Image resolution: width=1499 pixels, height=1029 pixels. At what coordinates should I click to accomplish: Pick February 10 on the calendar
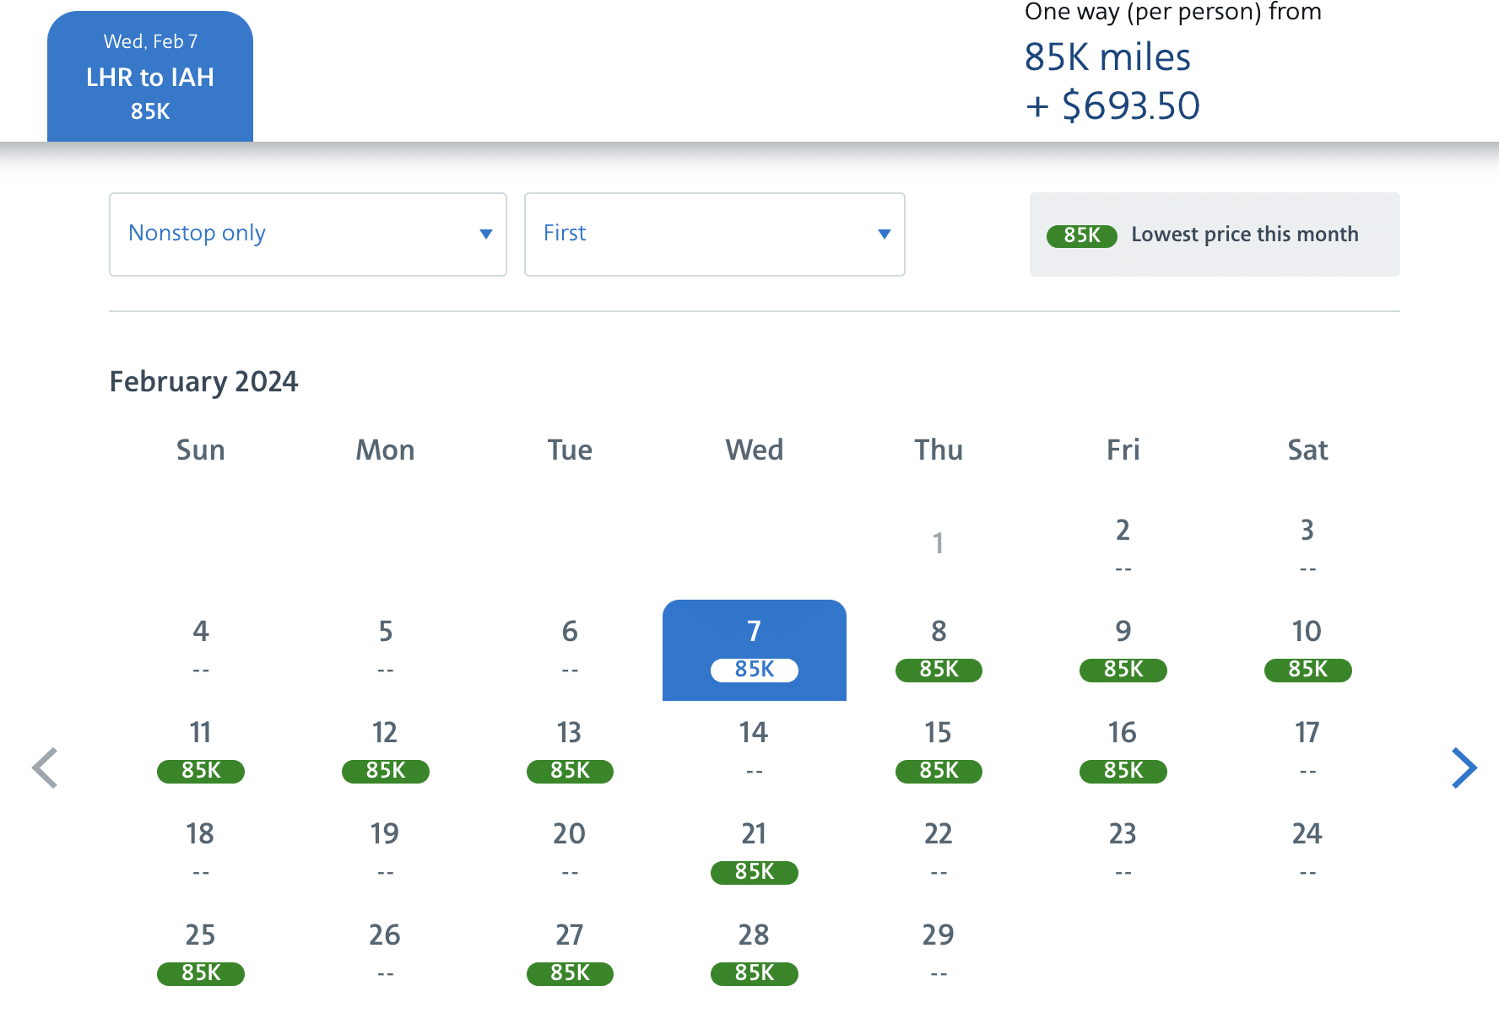click(1307, 650)
